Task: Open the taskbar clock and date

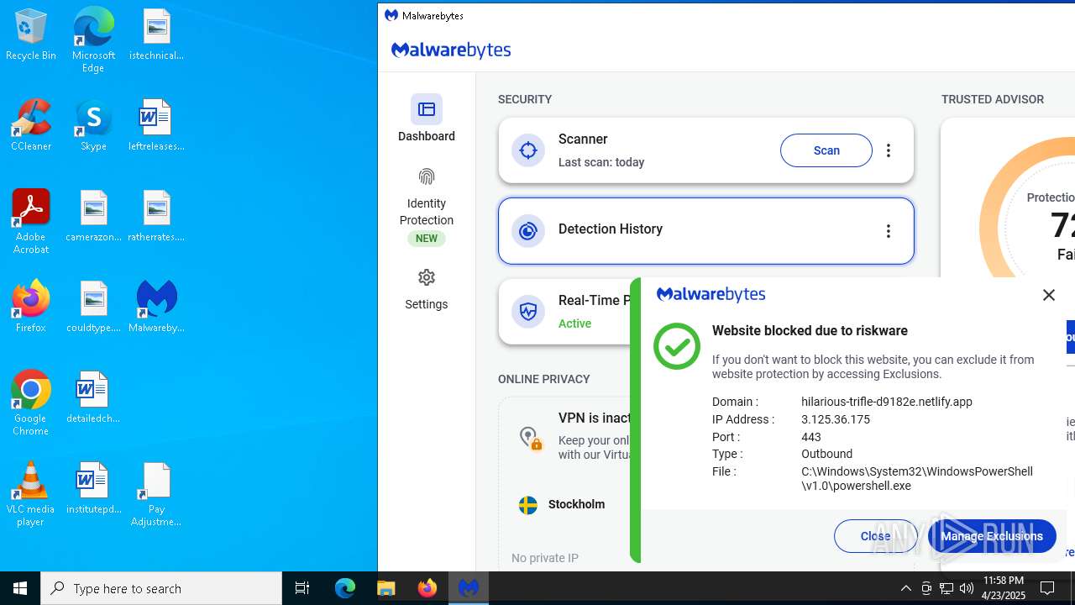Action: click(x=1004, y=588)
